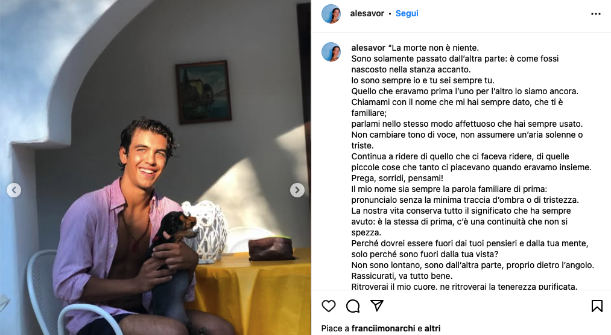Click caption text La morte non è niente
Screen dimensions: 611x335
point(433,48)
